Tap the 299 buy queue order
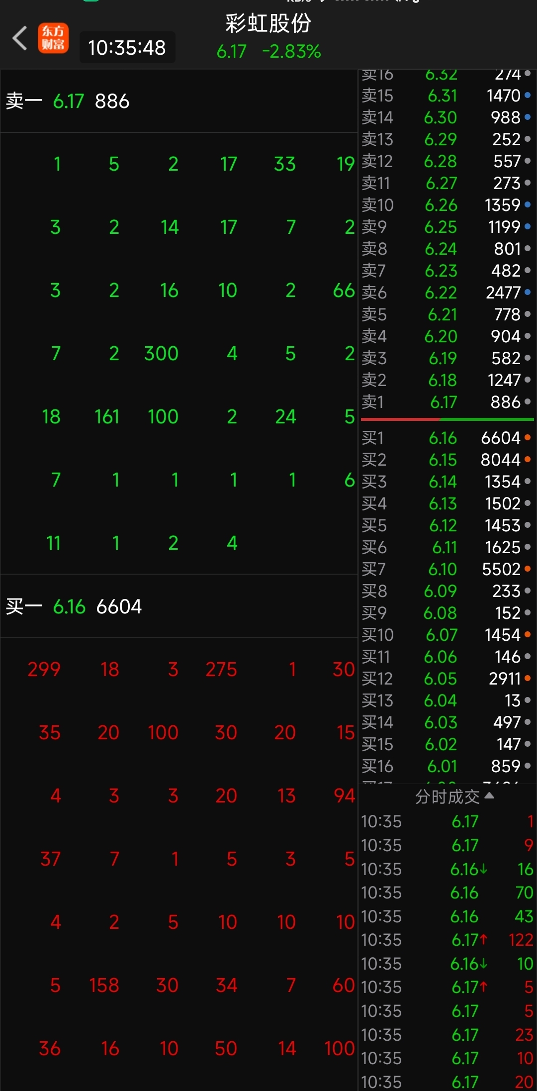 point(44,670)
